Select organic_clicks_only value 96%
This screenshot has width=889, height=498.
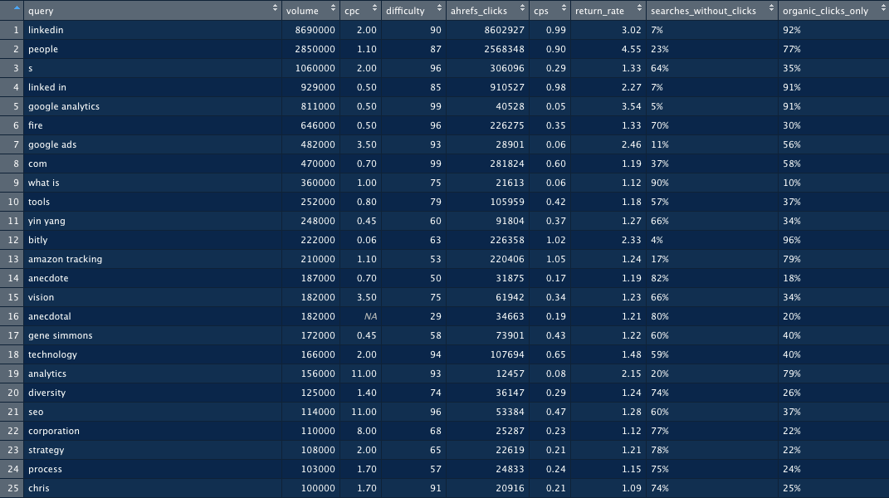(x=792, y=240)
